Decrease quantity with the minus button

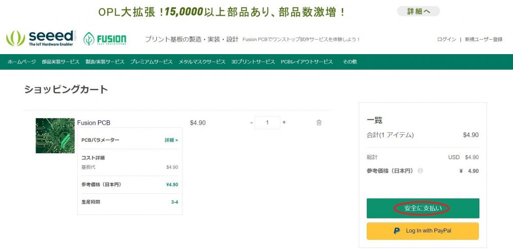click(251, 123)
